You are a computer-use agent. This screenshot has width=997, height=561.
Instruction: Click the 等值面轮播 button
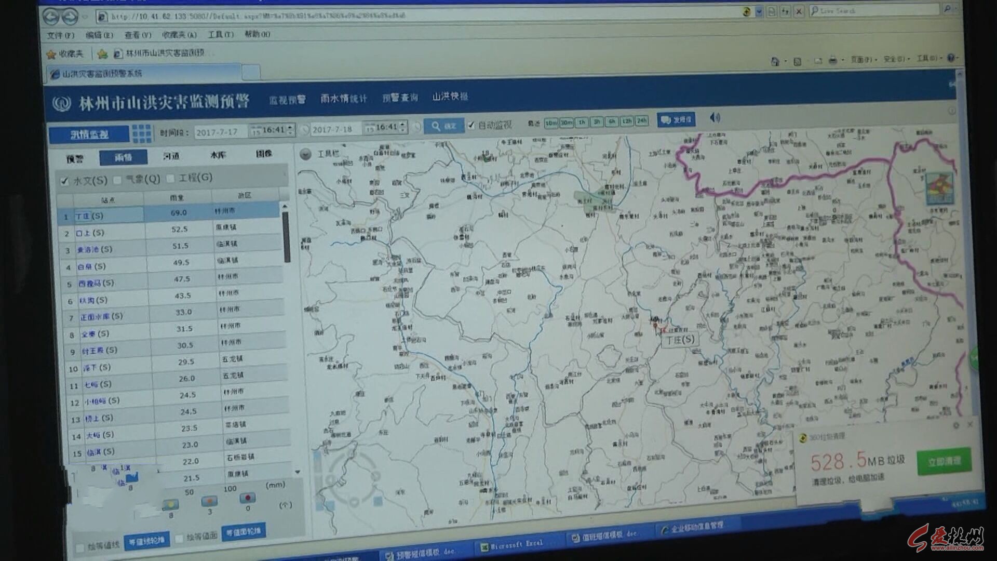tap(244, 532)
